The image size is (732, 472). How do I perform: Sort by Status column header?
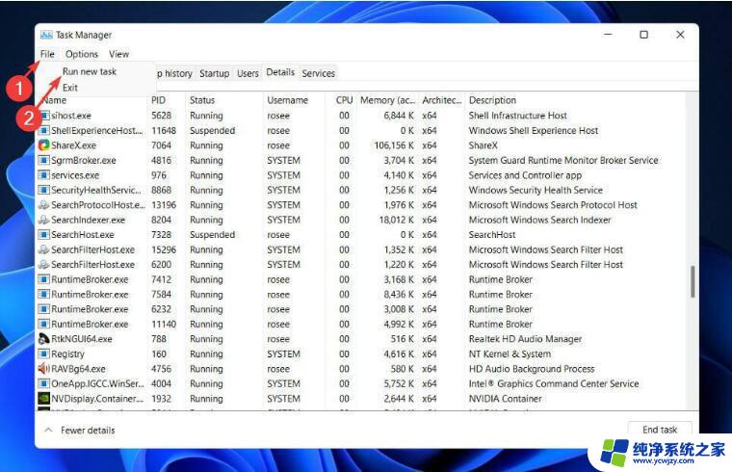click(202, 100)
